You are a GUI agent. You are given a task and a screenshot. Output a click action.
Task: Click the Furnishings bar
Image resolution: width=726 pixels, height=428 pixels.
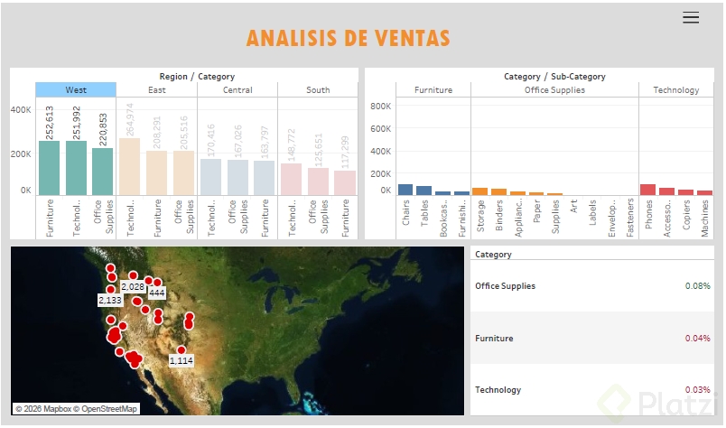461,193
